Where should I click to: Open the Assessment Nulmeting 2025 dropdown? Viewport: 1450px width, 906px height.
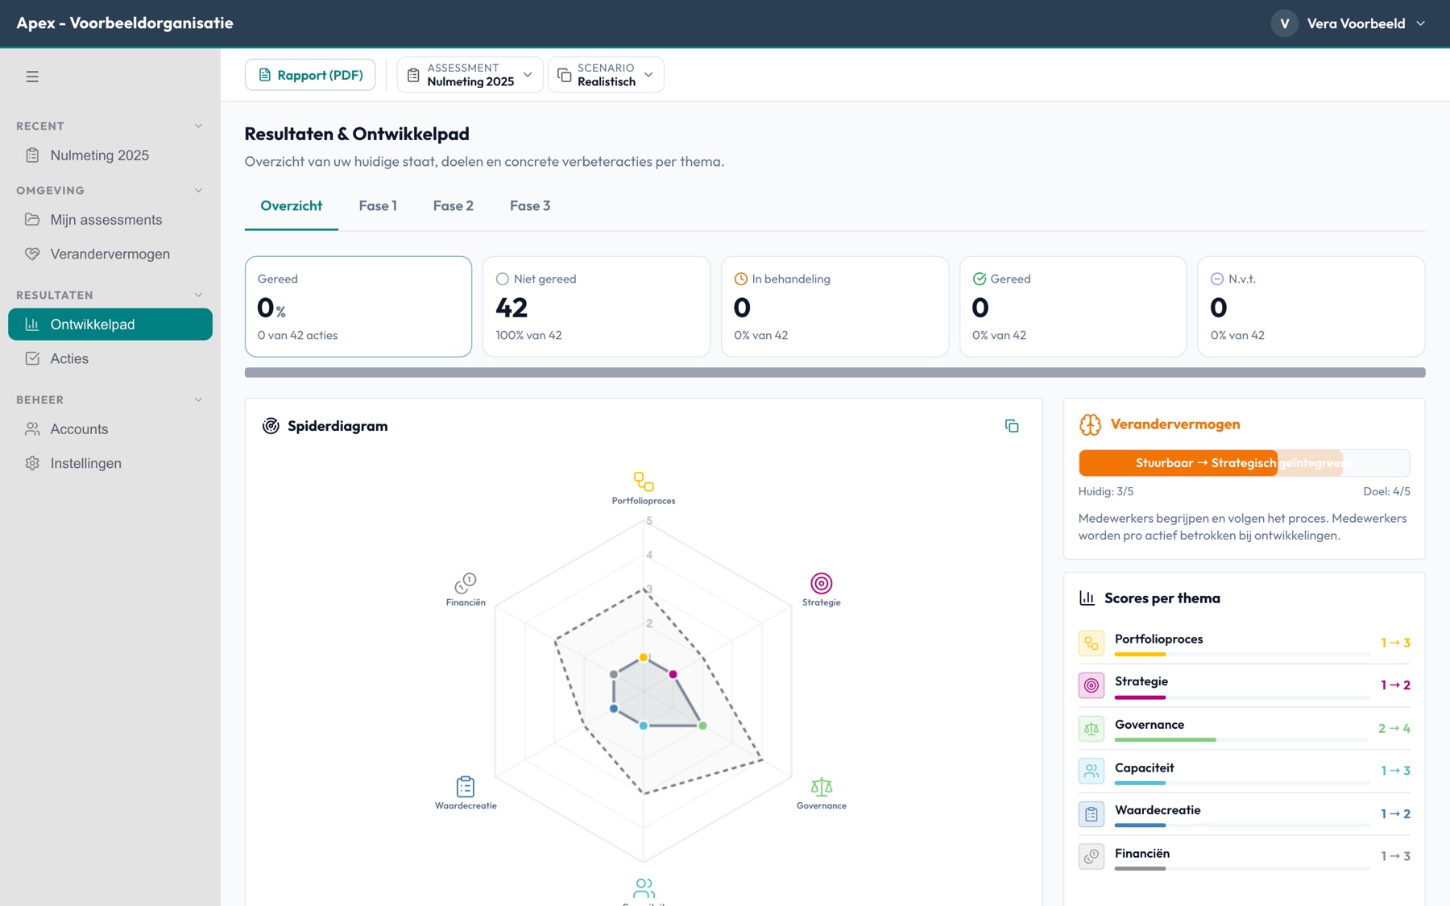tap(470, 75)
